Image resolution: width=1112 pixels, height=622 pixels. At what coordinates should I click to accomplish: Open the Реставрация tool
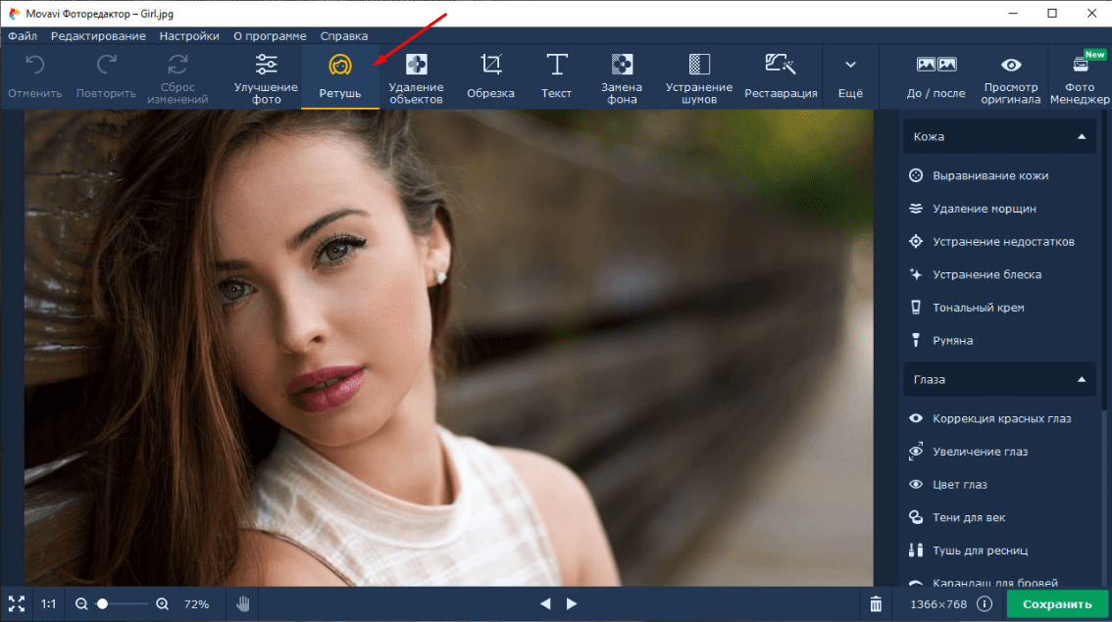point(781,77)
